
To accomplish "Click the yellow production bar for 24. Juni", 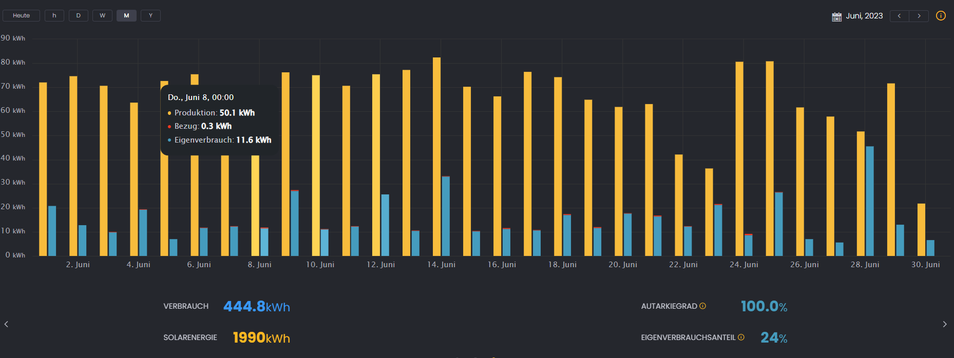I will tap(739, 159).
